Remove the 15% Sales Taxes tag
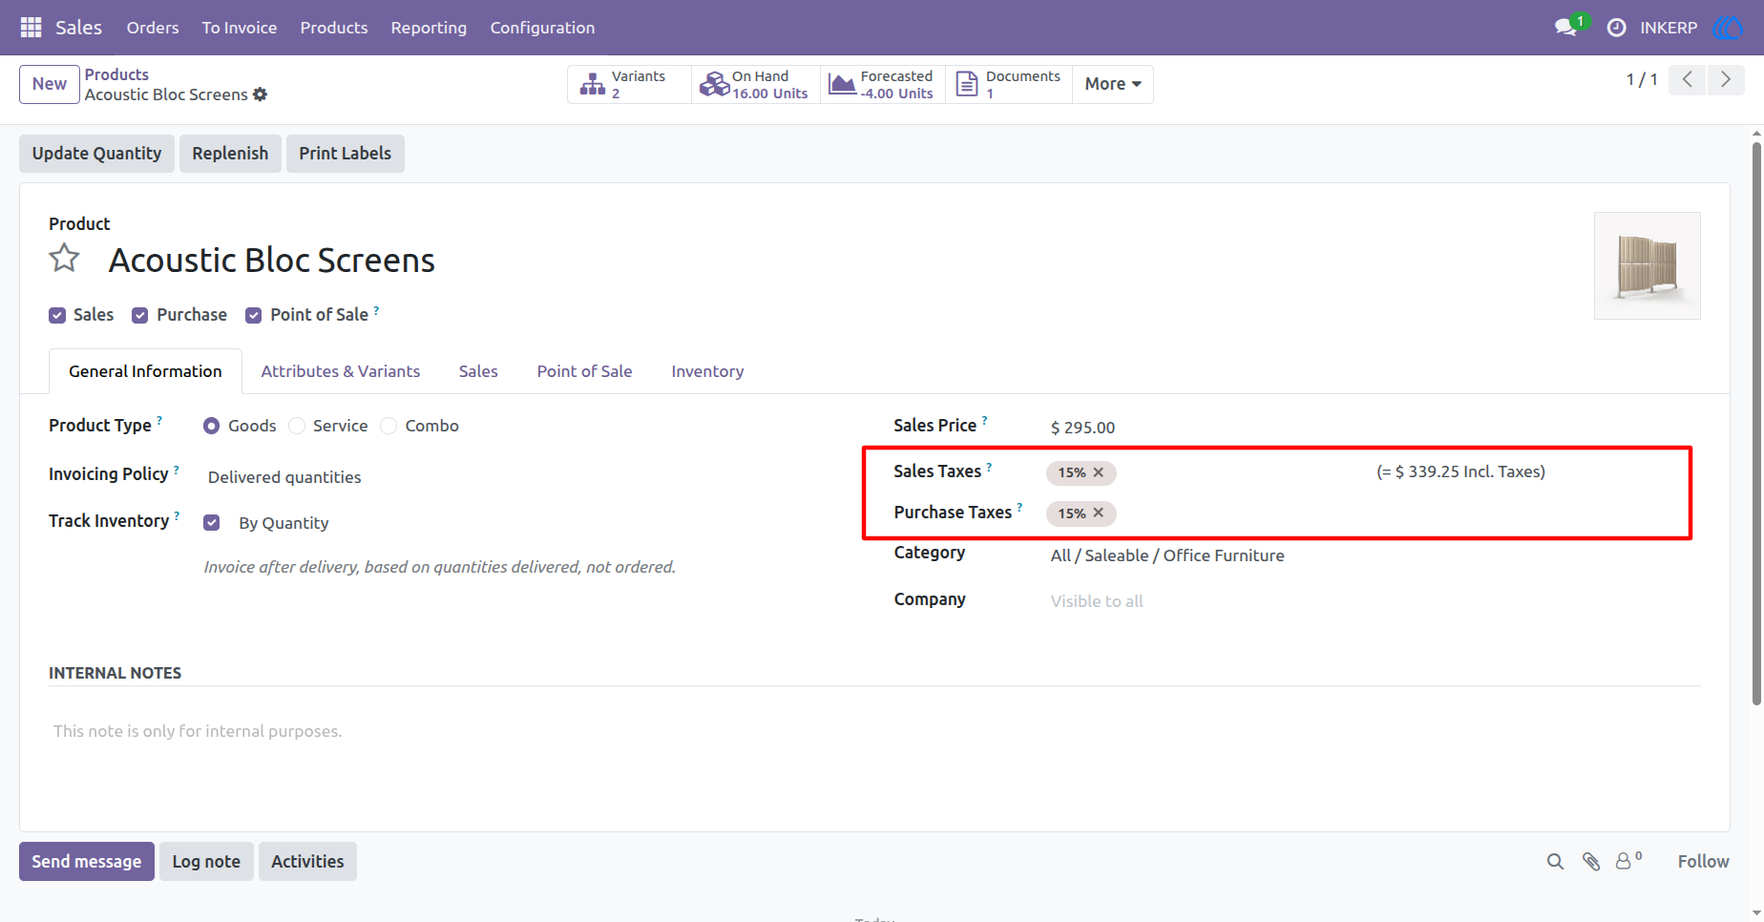1764x922 pixels. 1099,472
